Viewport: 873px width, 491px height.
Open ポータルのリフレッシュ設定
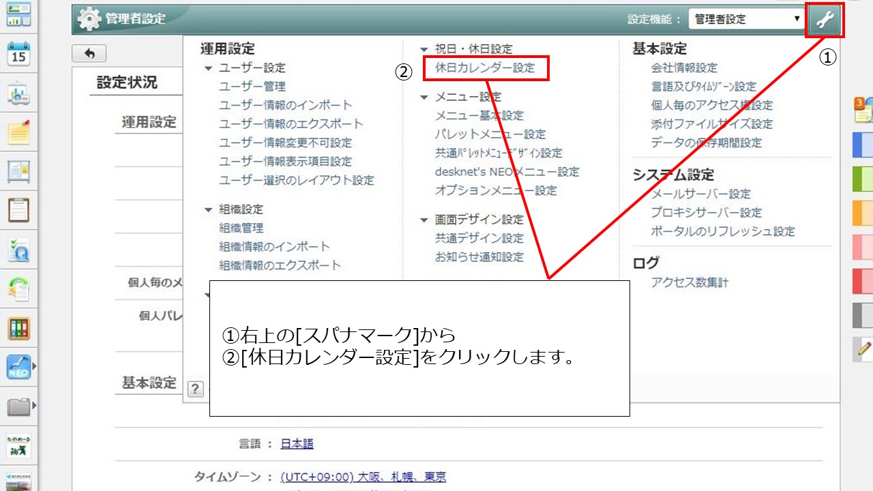(723, 232)
